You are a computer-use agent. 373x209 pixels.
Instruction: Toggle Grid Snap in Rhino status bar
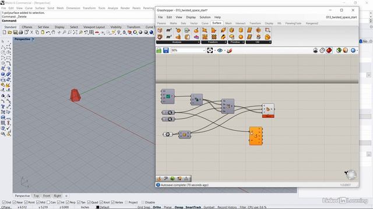[144, 207]
